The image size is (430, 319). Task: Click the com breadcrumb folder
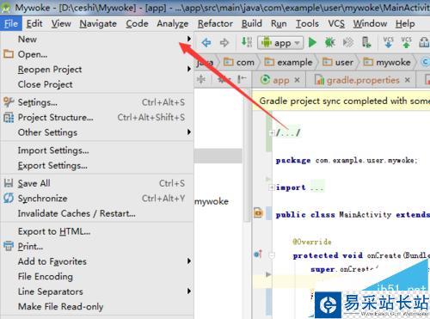(x=239, y=62)
